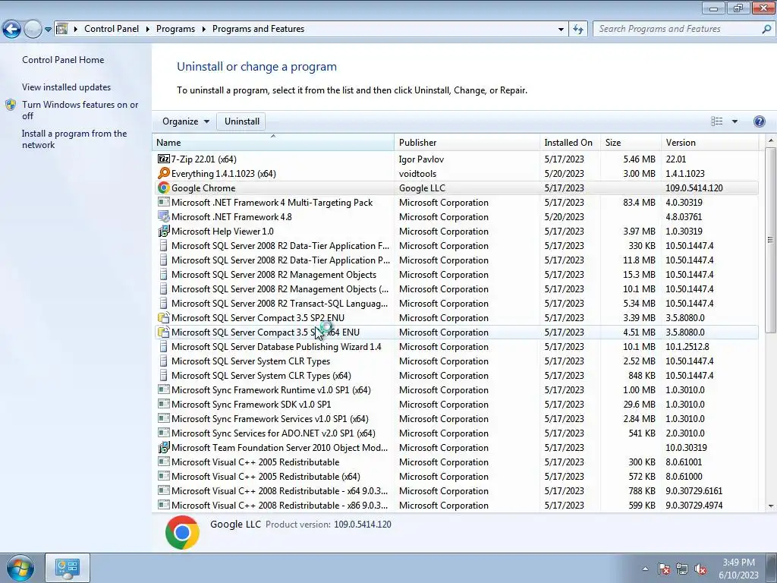Select SQL Server 2008 R2 Management Objects row
The width and height of the screenshot is (777, 583).
455,275
